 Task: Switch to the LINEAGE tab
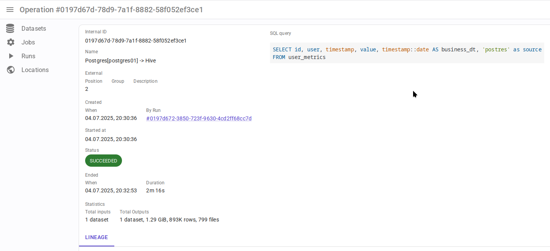(97, 237)
